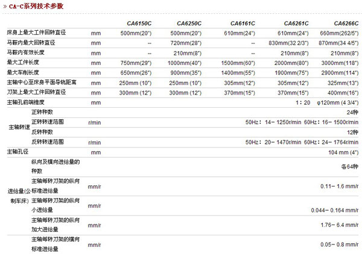362x254 pixels.
Task: Click sub-row label '正转种数'
Action: pyautogui.click(x=42, y=112)
